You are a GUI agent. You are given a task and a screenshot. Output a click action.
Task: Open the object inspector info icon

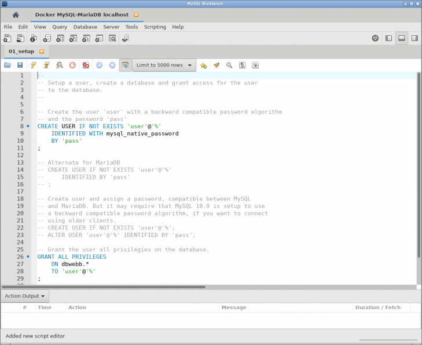34,38
